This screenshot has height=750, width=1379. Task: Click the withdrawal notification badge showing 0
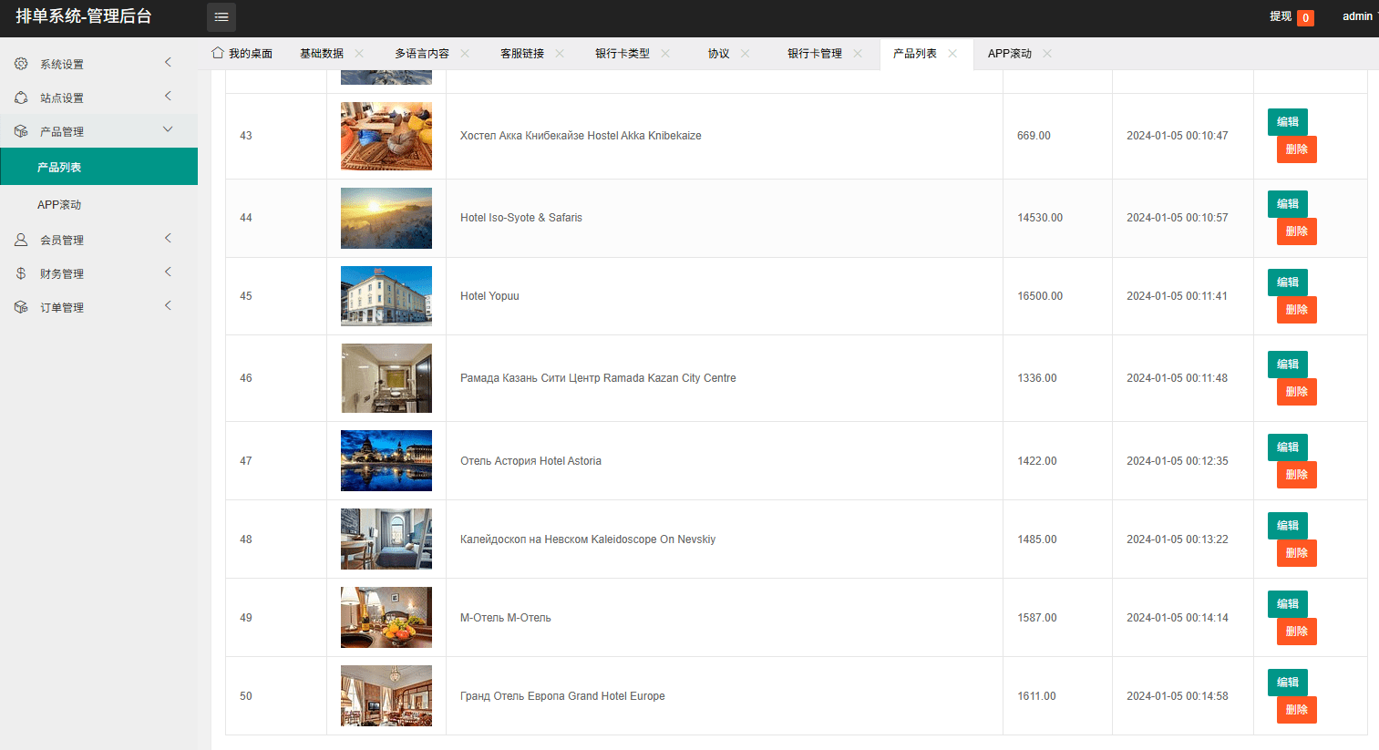point(1305,17)
